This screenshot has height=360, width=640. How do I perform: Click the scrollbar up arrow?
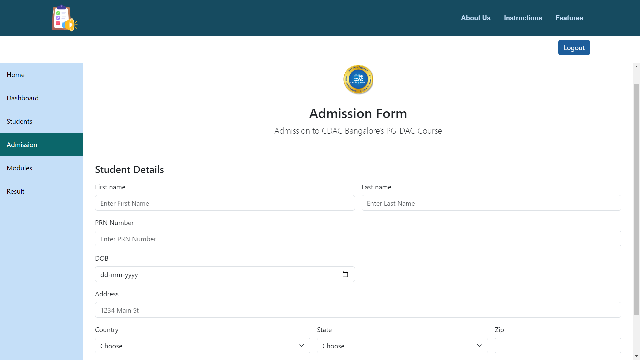[637, 66]
